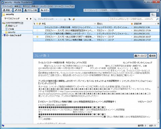Toggle contacts-only quick filter
This screenshot has height=129, width=161.
pyautogui.click(x=65, y=19)
